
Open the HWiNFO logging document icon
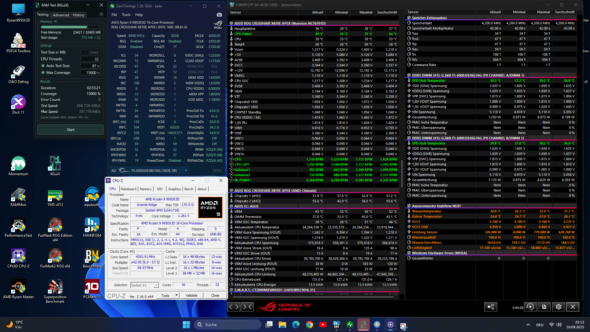pyautogui.click(x=544, y=307)
